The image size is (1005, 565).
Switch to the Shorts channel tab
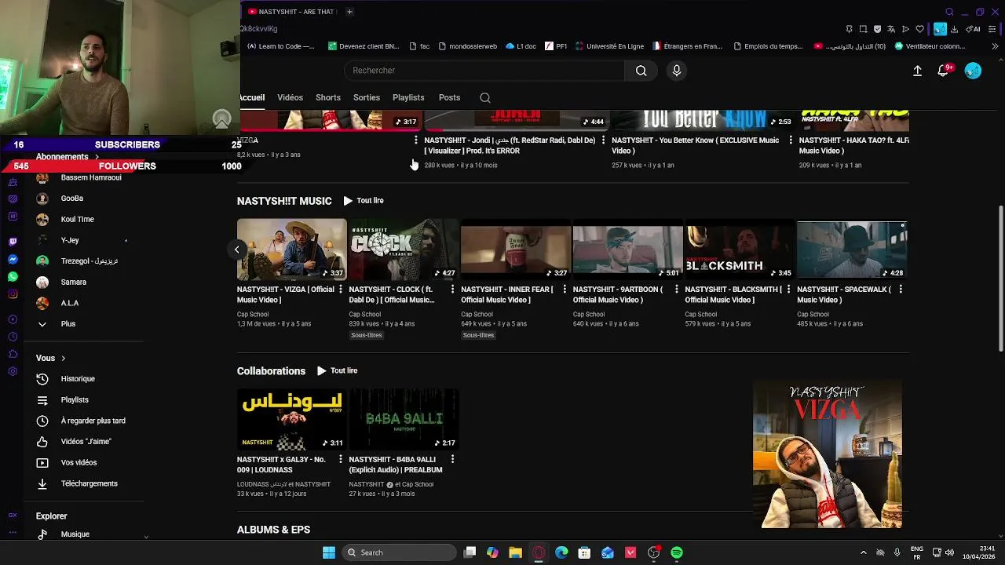click(328, 97)
